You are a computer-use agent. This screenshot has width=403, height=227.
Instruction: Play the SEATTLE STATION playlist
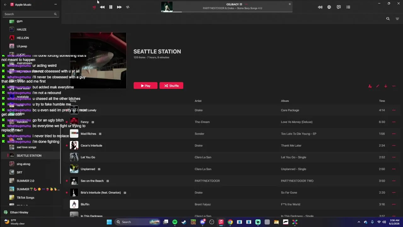tap(145, 86)
